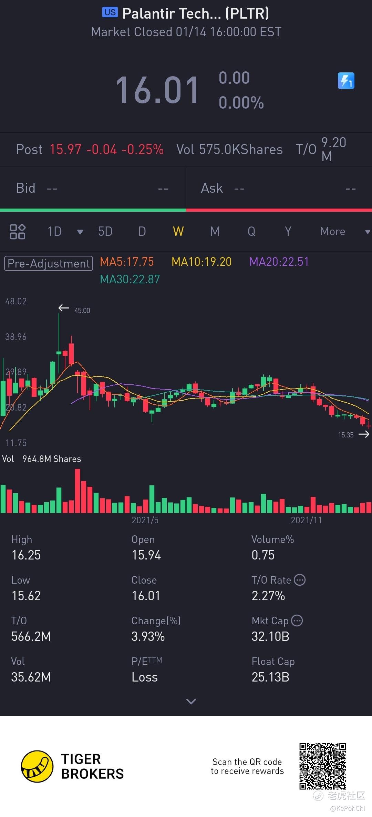
Task: Tap the Mkt Cap 32.10B value
Action: tap(270, 637)
